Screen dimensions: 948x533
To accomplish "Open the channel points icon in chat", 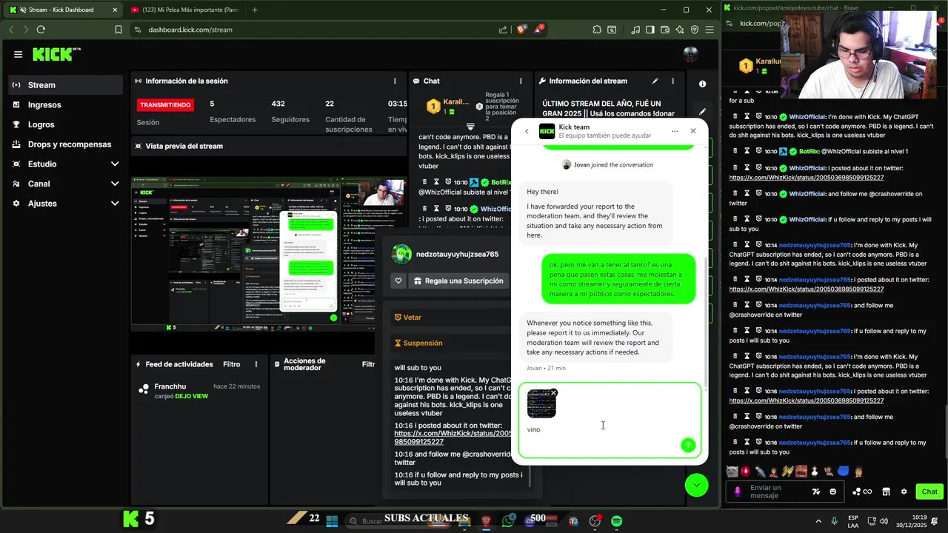I will click(x=861, y=492).
